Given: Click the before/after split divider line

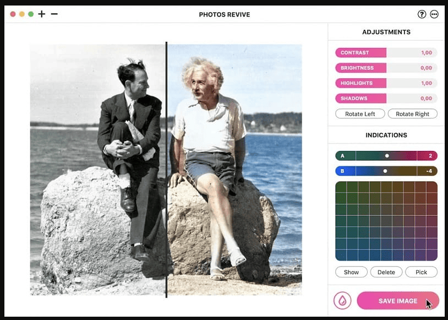Looking at the screenshot, I should (166, 170).
